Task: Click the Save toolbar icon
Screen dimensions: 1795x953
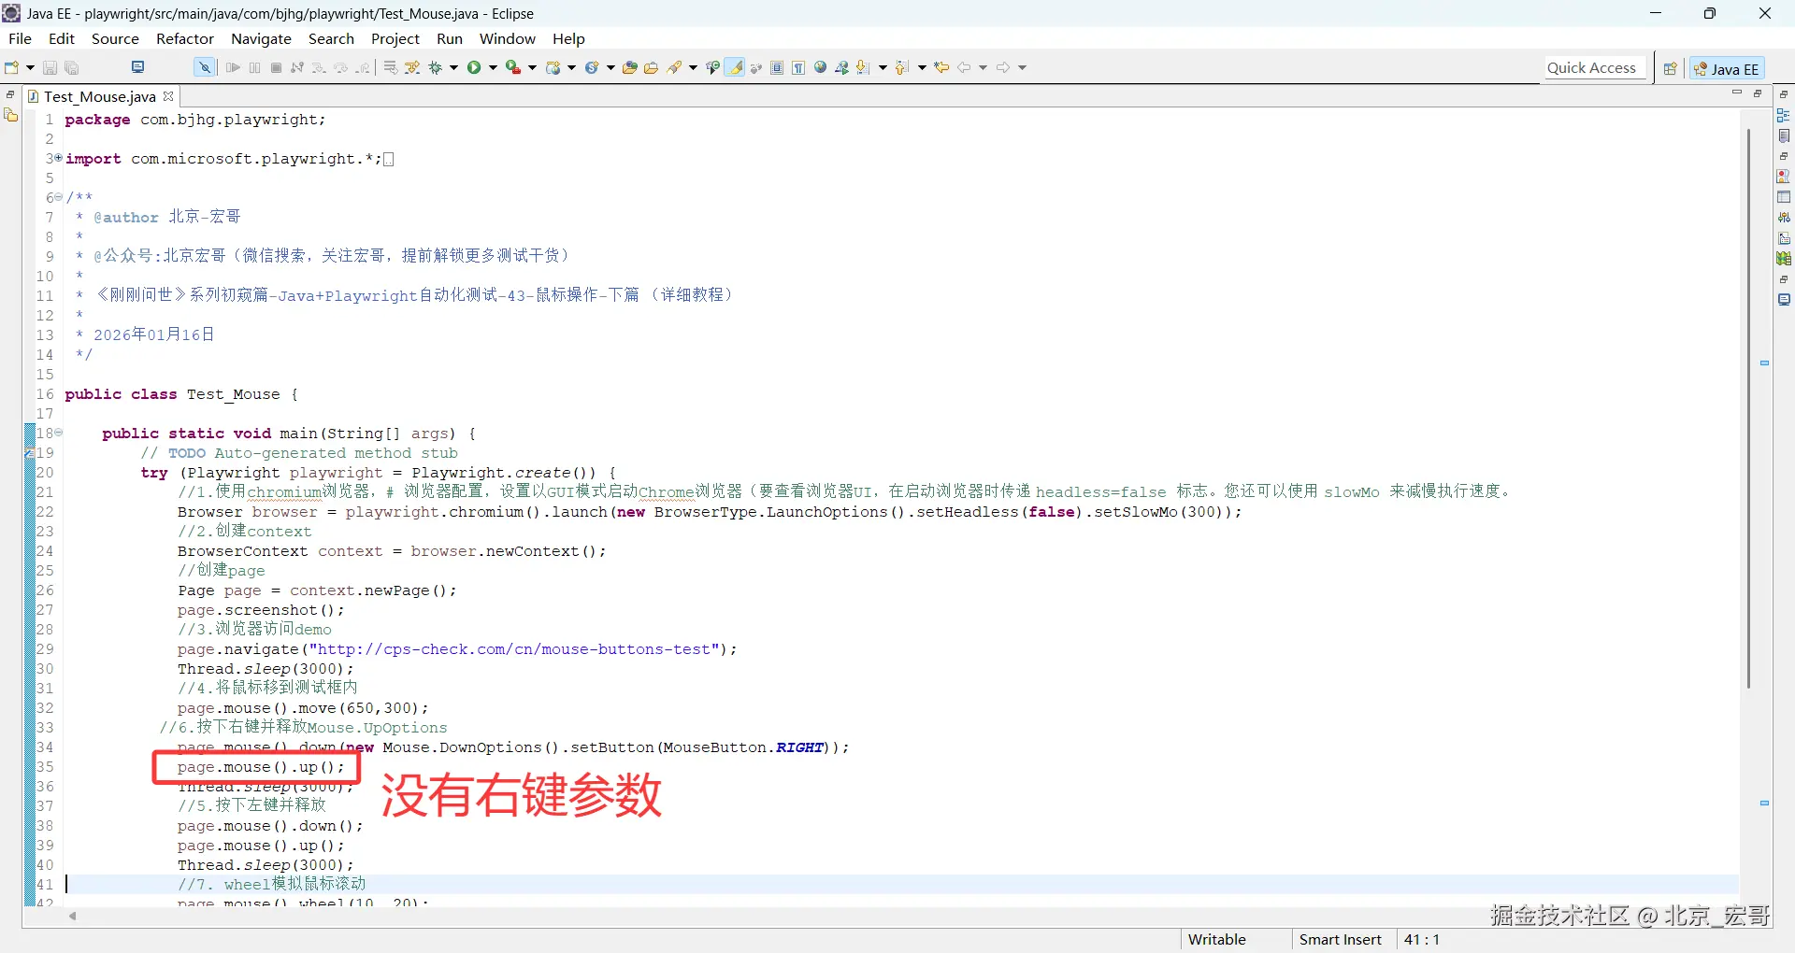Action: pyautogui.click(x=50, y=67)
